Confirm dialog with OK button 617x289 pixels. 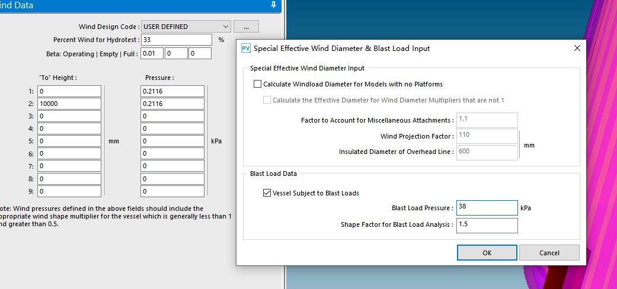point(487,253)
